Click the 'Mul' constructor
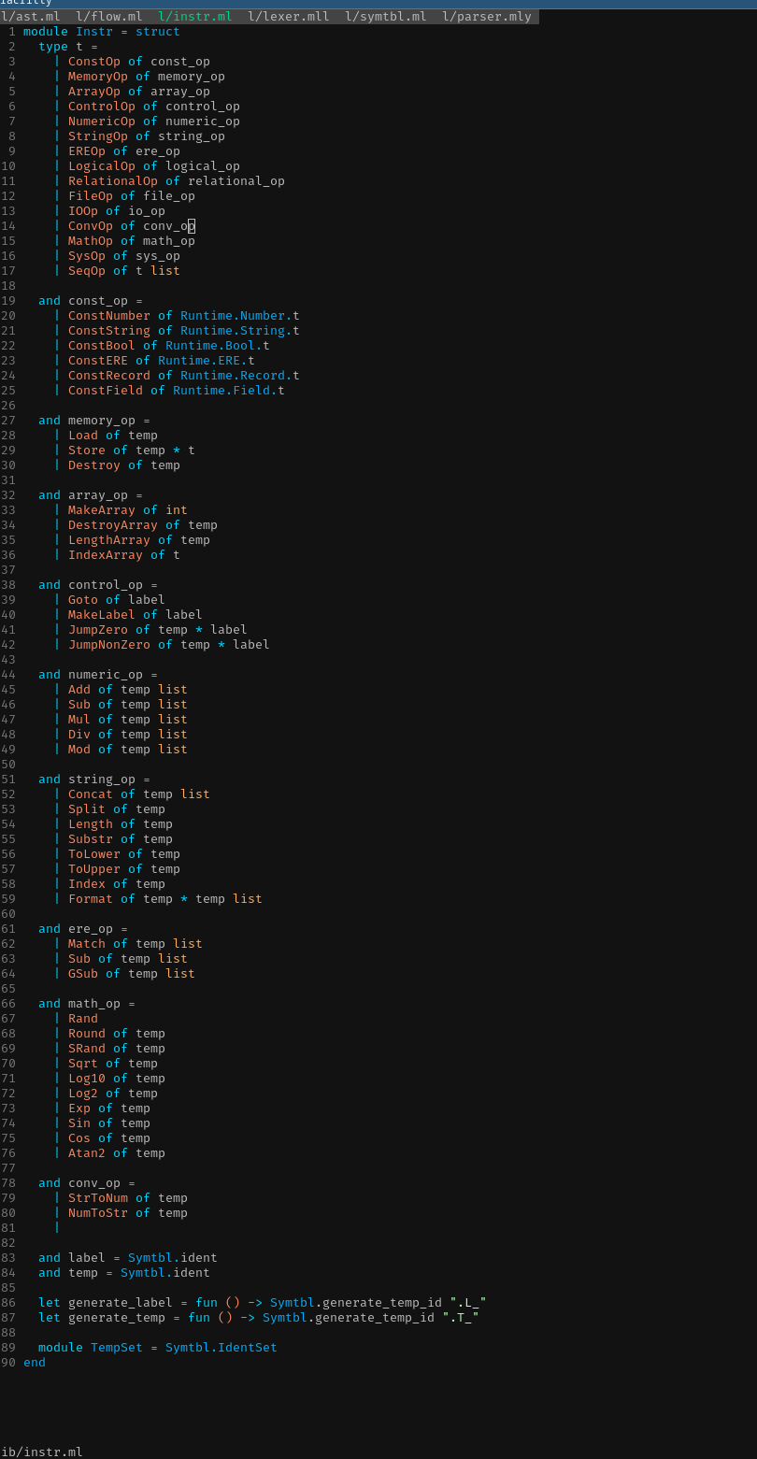The height and width of the screenshot is (1459, 757). (x=79, y=720)
